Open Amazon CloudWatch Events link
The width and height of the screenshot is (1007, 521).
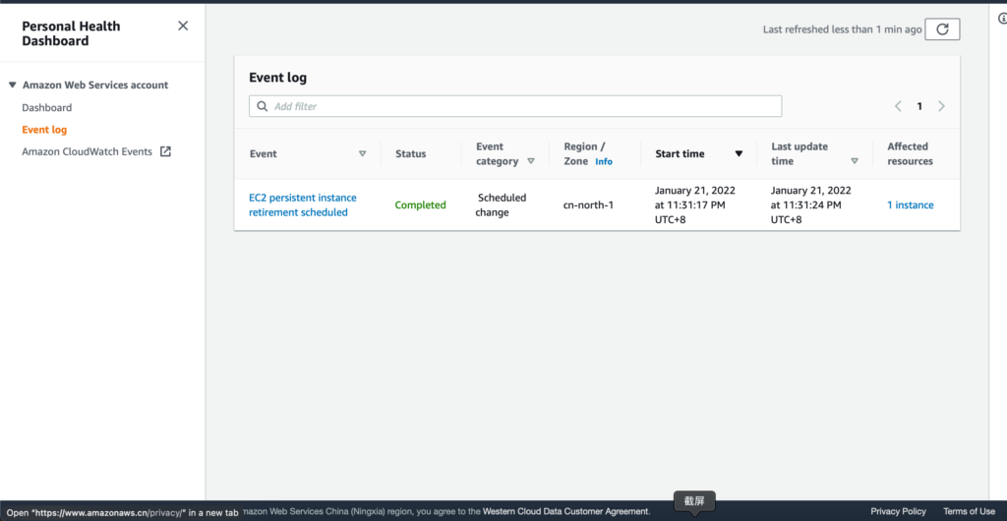(x=87, y=151)
